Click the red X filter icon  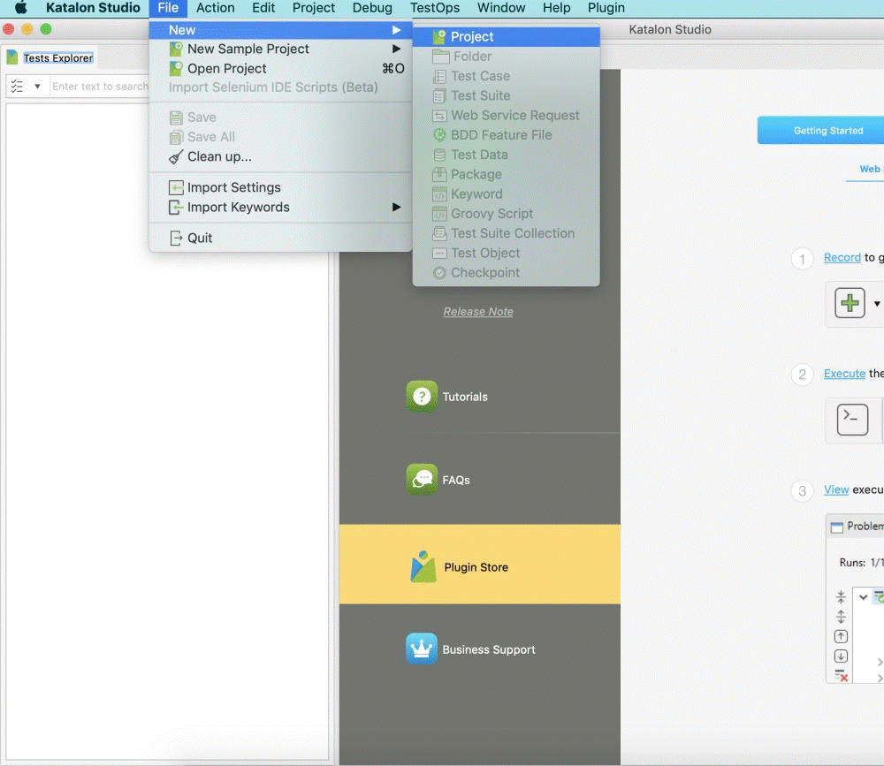841,675
